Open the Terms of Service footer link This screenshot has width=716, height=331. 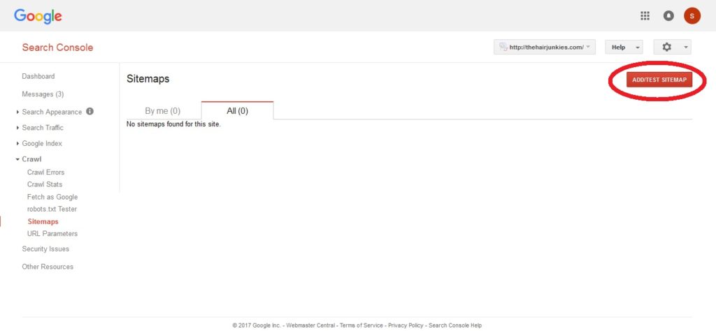[x=361, y=325]
